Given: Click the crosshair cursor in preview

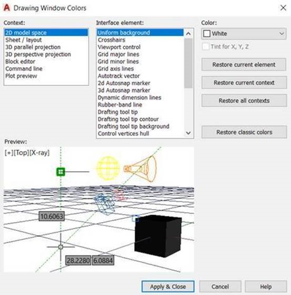Looking at the screenshot, I should tap(61, 247).
